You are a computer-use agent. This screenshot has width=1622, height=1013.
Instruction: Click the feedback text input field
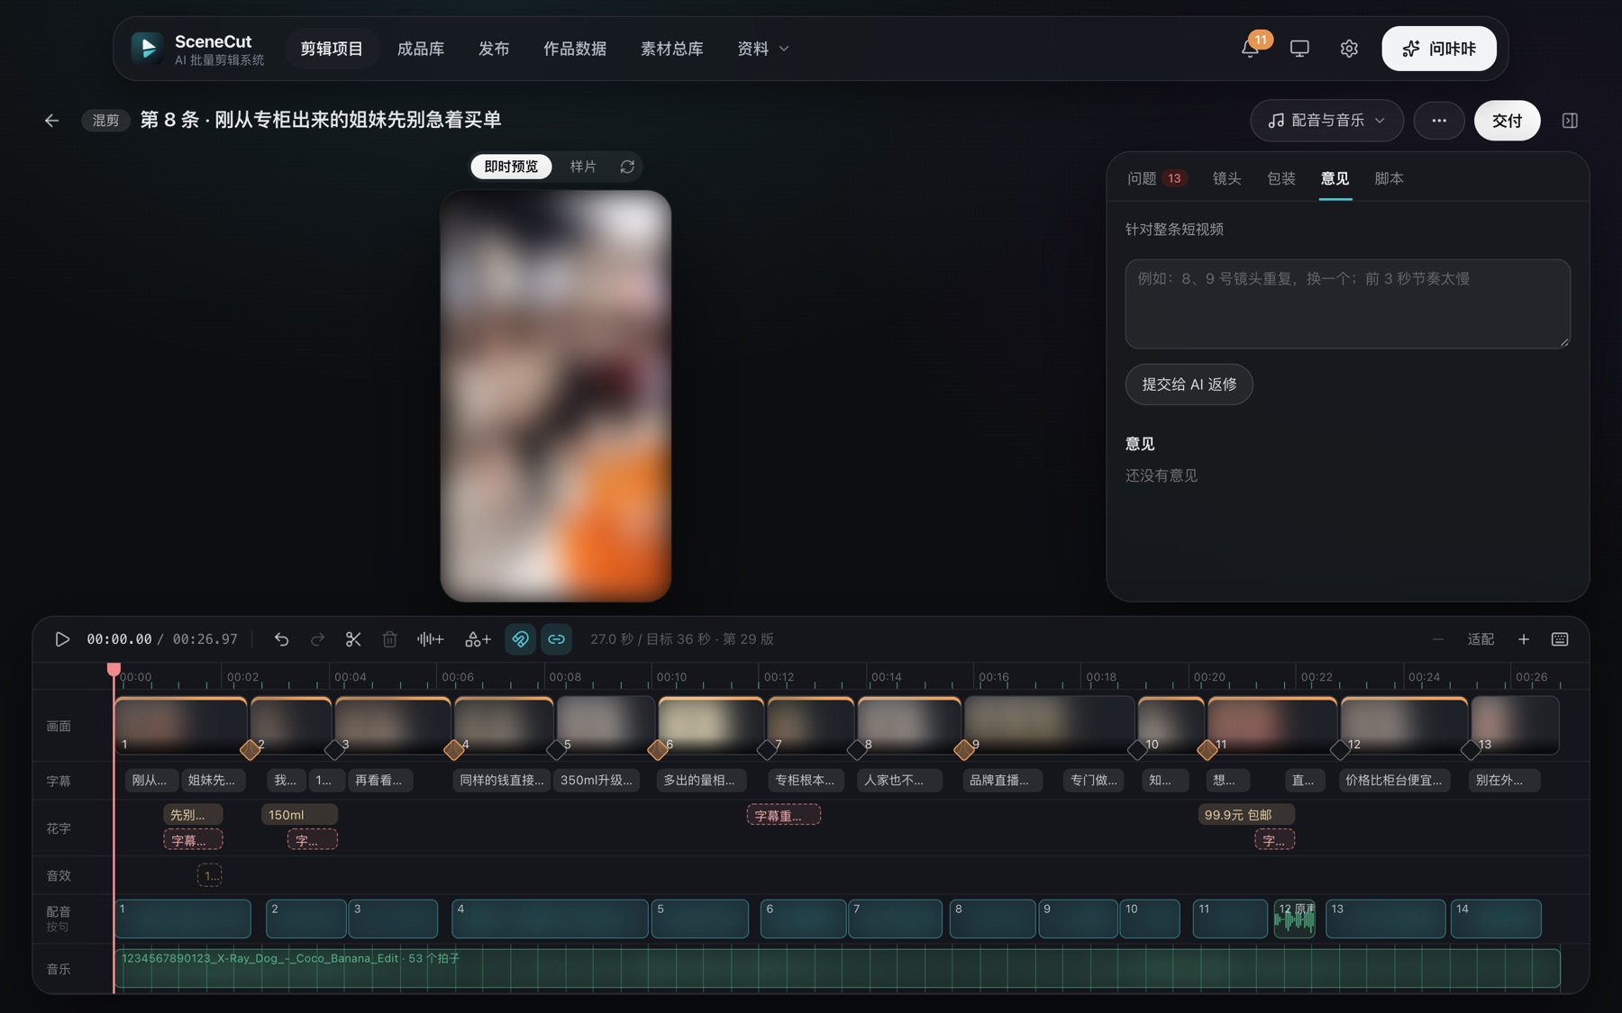click(x=1347, y=304)
